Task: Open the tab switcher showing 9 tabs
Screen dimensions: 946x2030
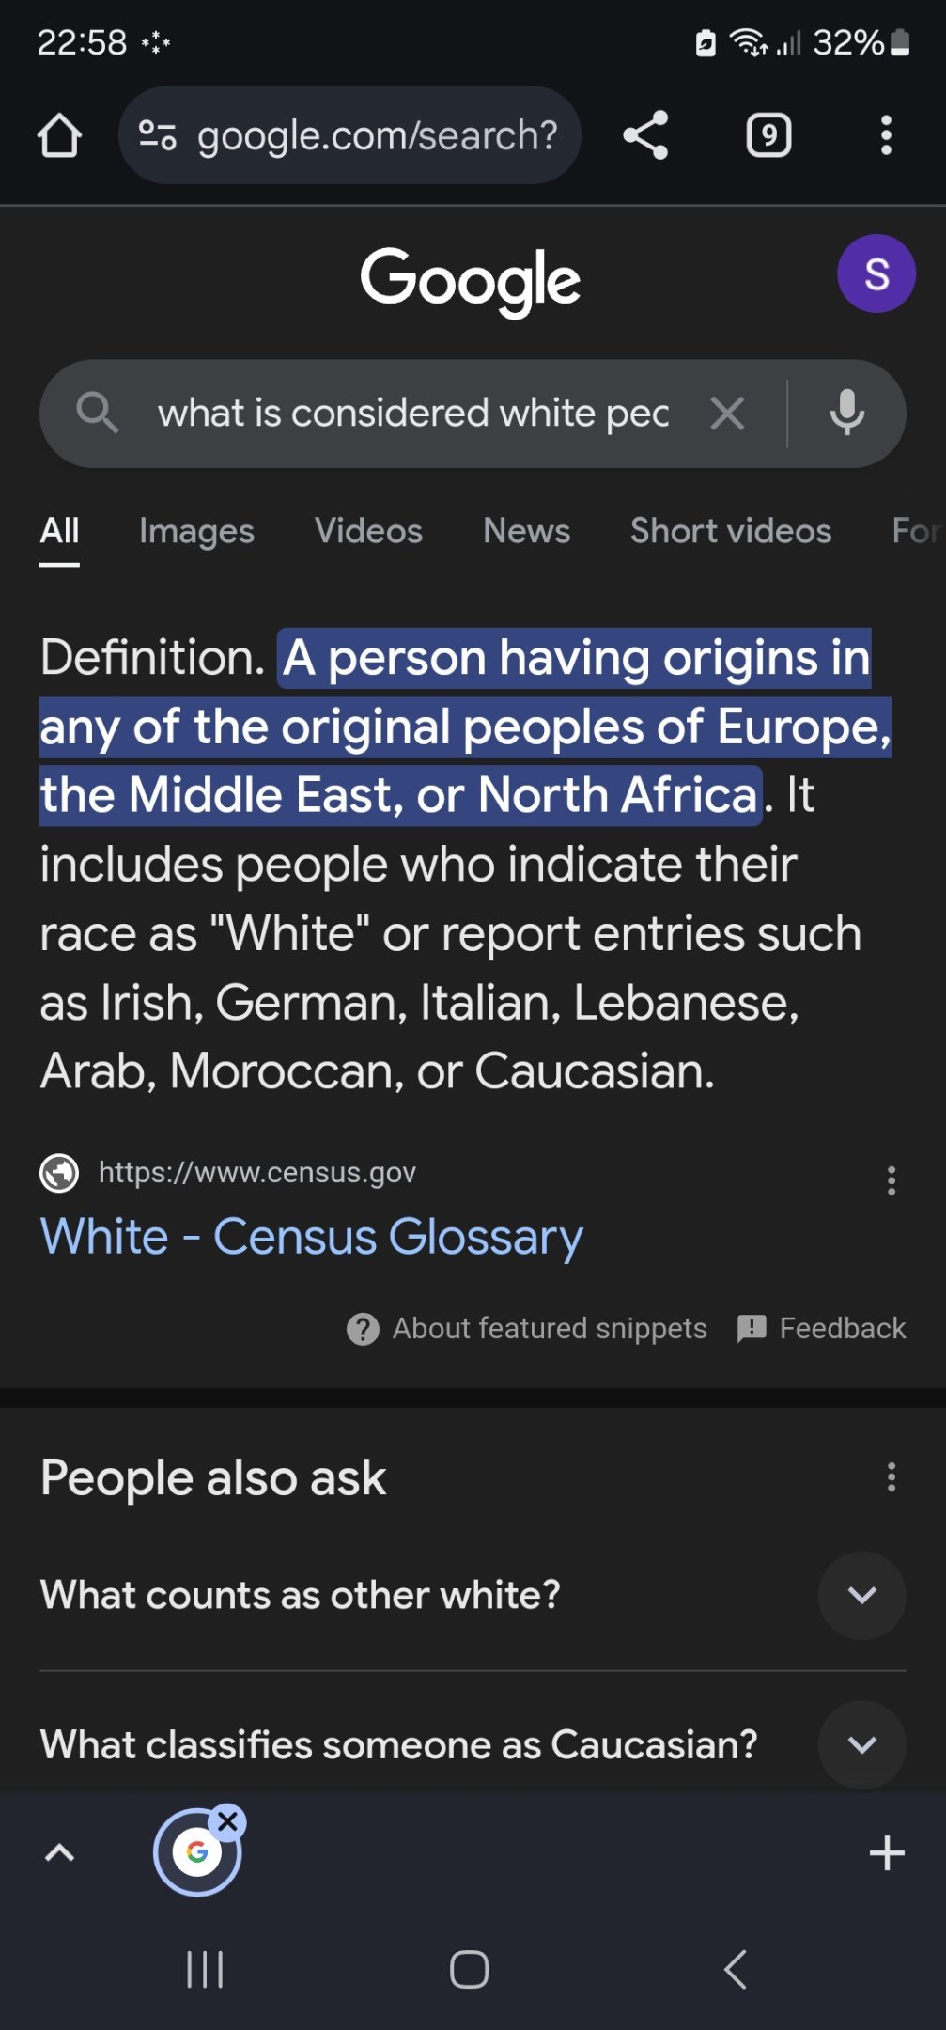Action: (768, 135)
